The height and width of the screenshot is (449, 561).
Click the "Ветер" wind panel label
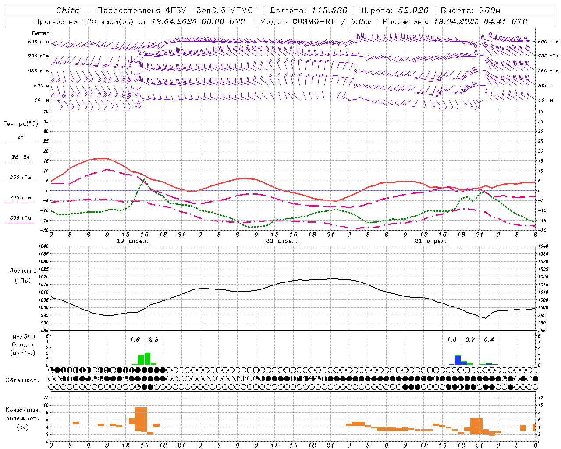(x=41, y=33)
